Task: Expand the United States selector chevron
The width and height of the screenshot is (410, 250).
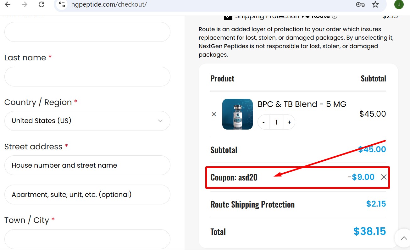Action: [x=160, y=121]
